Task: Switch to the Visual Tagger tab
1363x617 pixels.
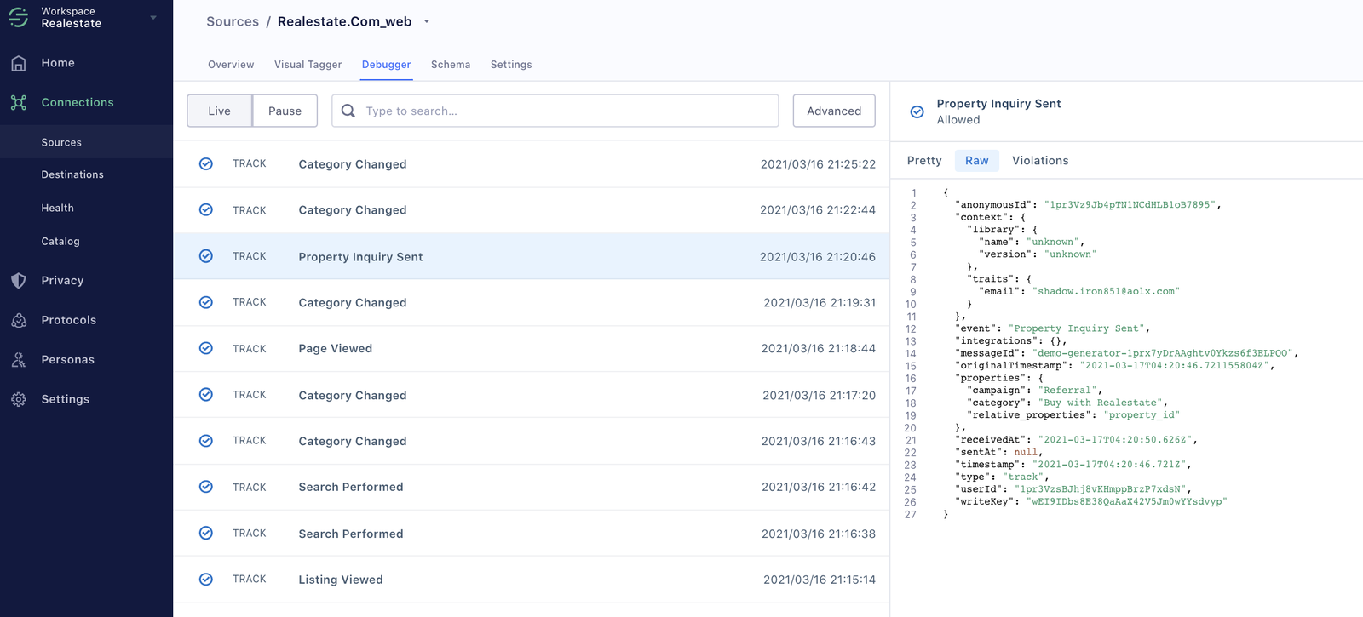Action: tap(308, 65)
